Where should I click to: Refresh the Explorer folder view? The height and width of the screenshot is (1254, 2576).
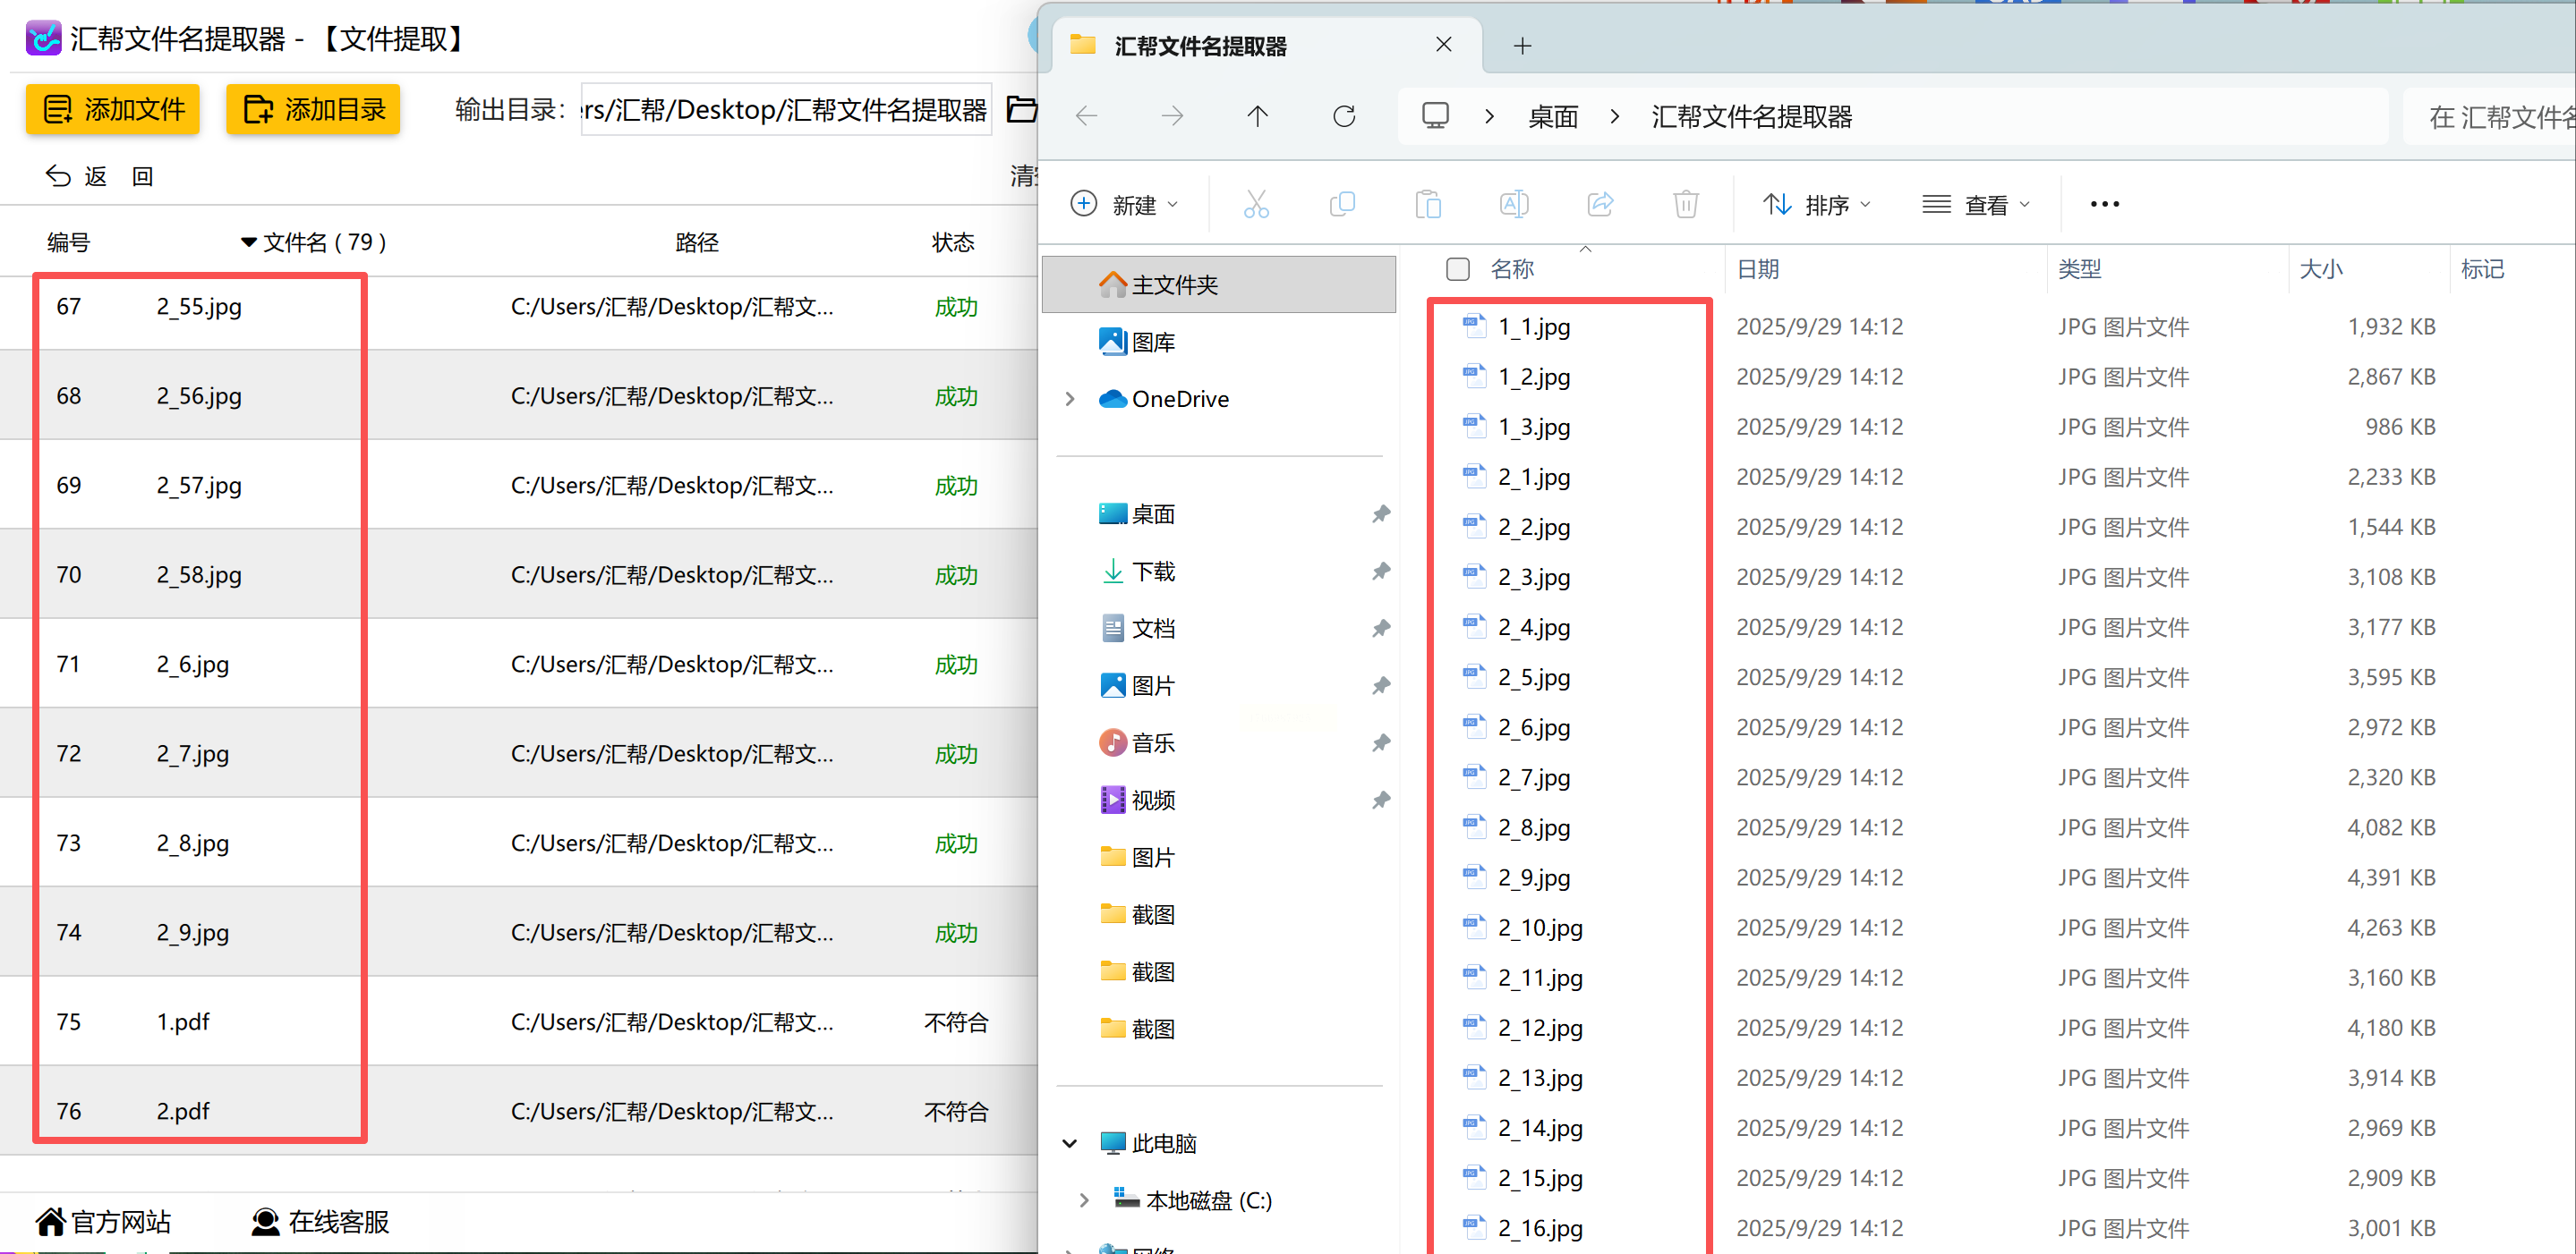[1344, 117]
